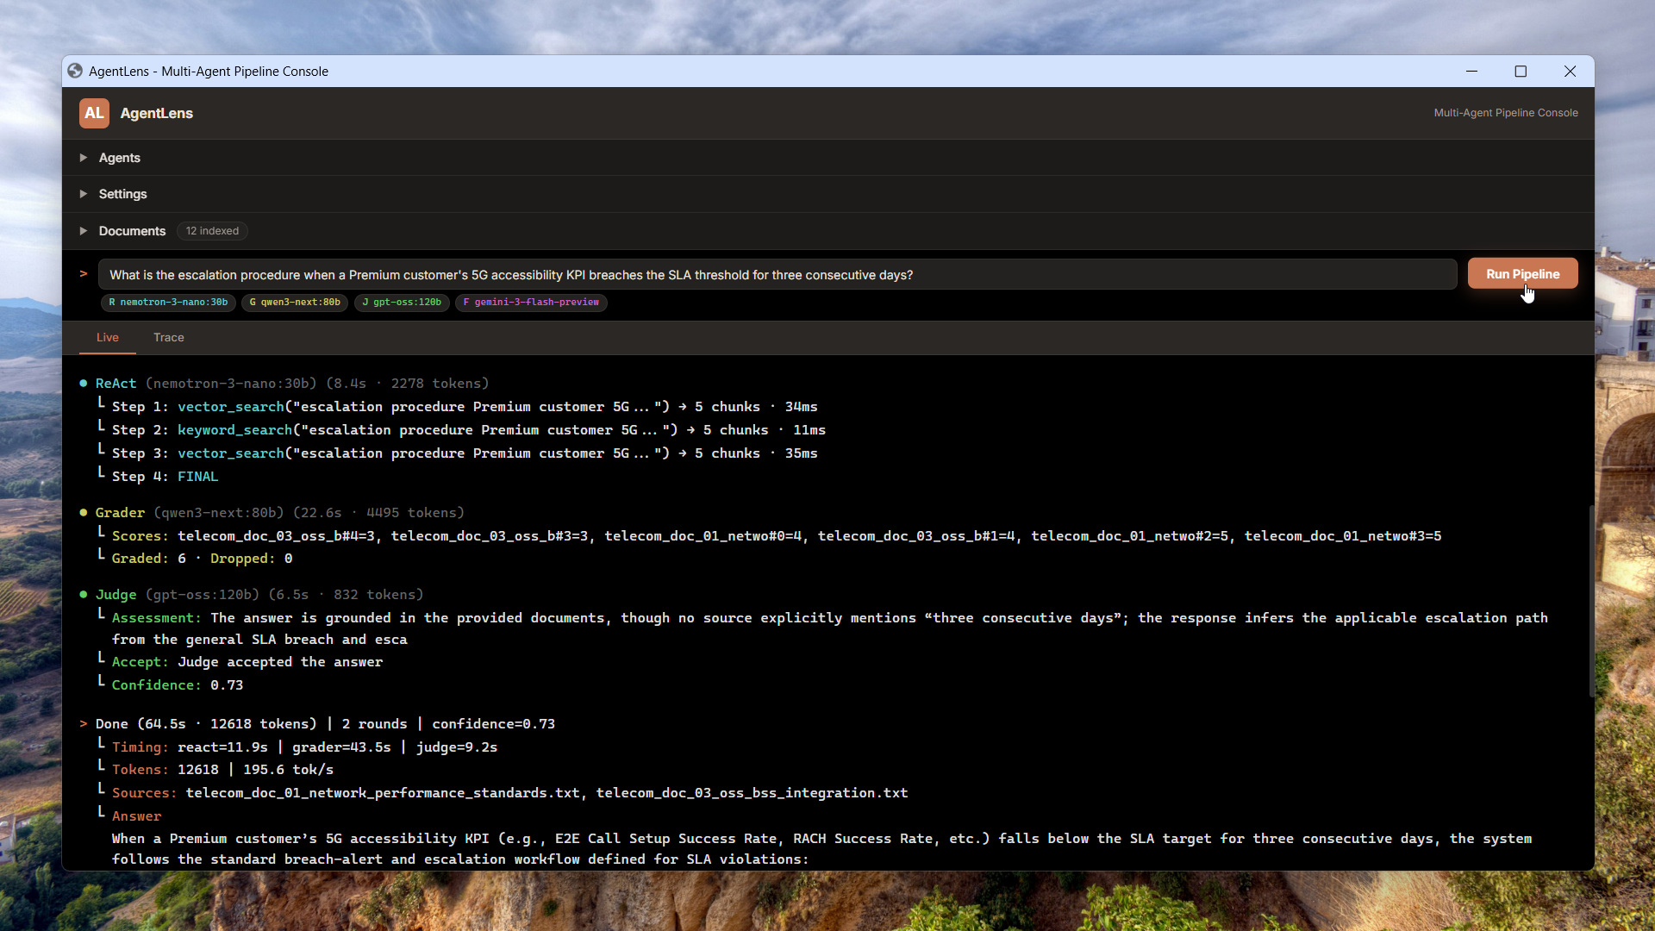Expand the Settings section
The image size is (1655, 931).
click(x=84, y=194)
